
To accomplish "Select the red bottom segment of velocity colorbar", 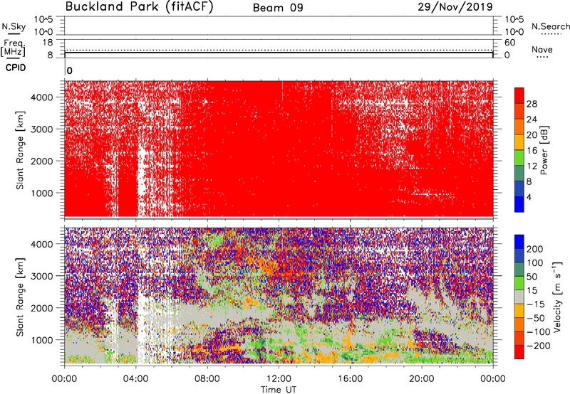I will click(519, 352).
